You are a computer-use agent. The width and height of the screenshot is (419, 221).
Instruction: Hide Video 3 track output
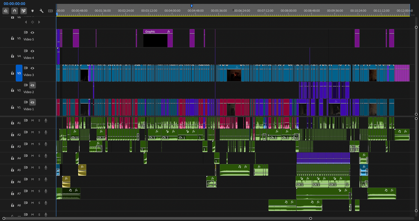pyautogui.click(x=33, y=68)
